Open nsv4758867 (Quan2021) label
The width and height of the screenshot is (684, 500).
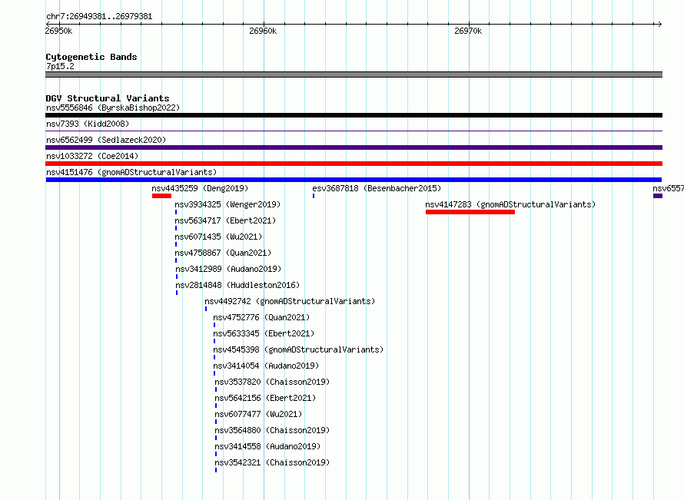tap(223, 253)
